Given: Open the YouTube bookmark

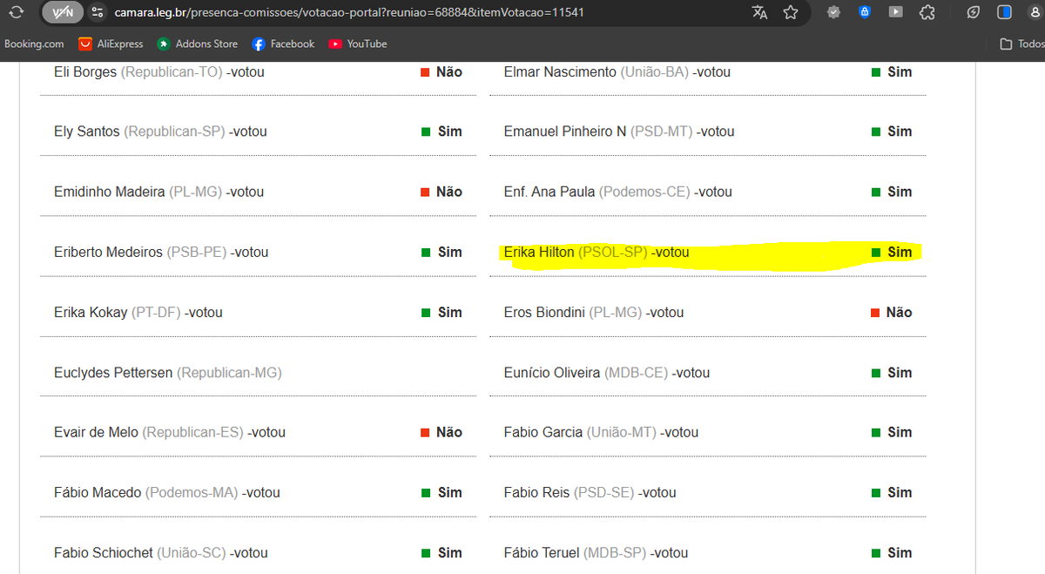Looking at the screenshot, I should (357, 44).
